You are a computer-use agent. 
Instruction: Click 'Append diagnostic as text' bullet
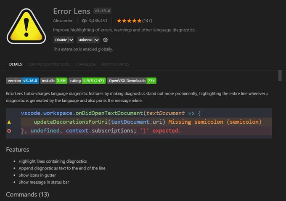(x=62, y=168)
